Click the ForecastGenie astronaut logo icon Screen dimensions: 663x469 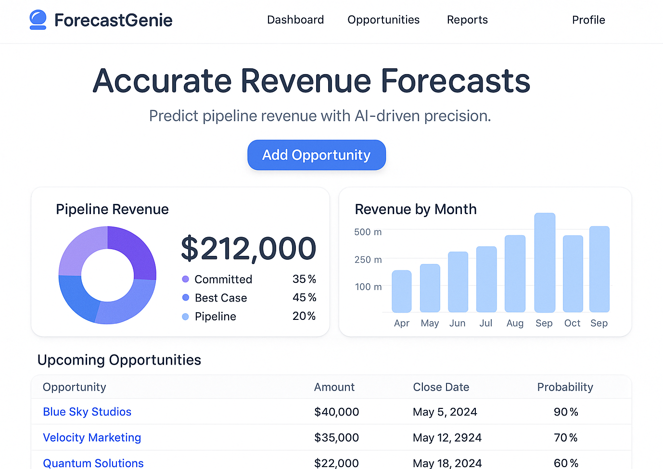(x=38, y=20)
